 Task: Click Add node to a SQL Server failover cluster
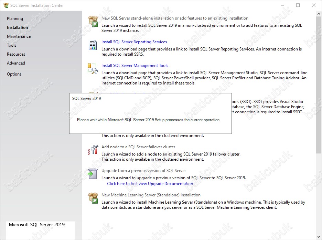[138, 147]
